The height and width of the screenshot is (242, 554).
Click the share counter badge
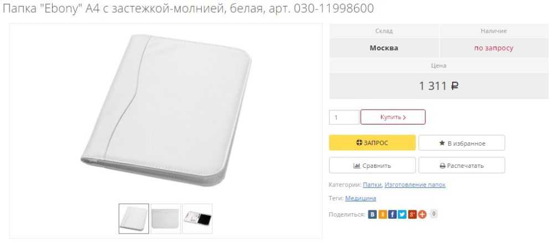pyautogui.click(x=434, y=213)
